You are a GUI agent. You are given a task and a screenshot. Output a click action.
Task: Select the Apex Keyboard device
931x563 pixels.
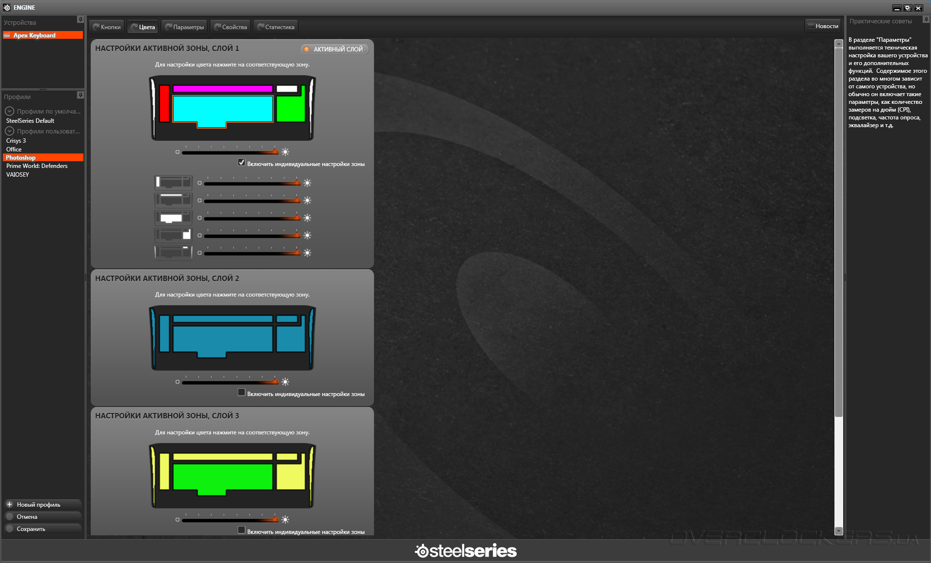point(43,35)
